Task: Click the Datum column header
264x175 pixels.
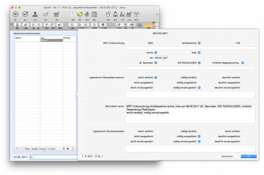Action: (x=18, y=38)
